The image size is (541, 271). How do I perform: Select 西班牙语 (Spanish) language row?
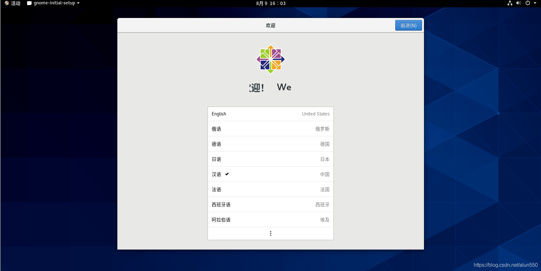tap(270, 204)
